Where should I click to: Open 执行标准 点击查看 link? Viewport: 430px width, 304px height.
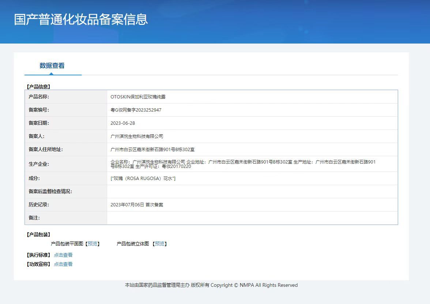pyautogui.click(x=63, y=255)
